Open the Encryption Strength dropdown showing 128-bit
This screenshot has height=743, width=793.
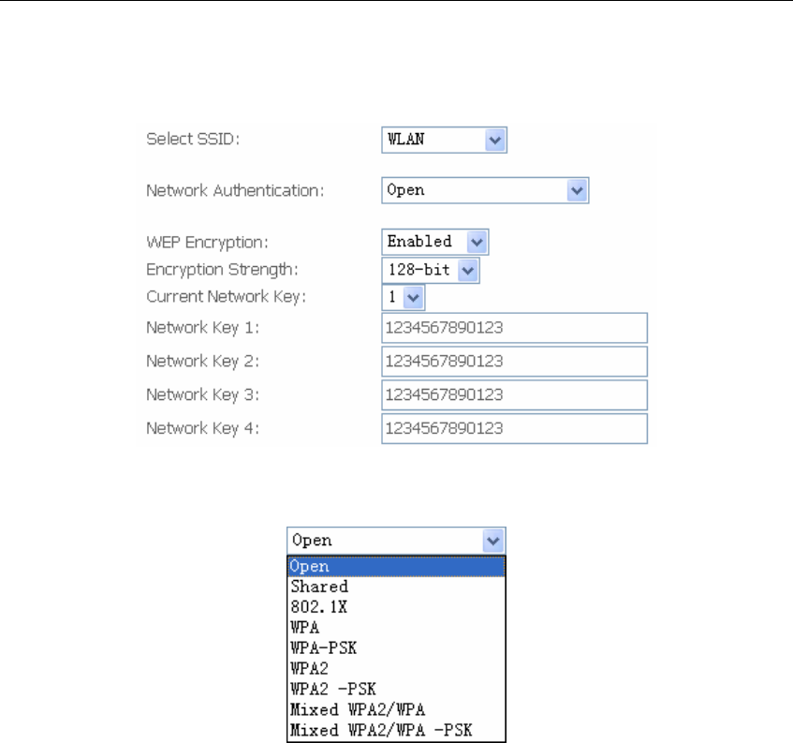[x=431, y=270]
